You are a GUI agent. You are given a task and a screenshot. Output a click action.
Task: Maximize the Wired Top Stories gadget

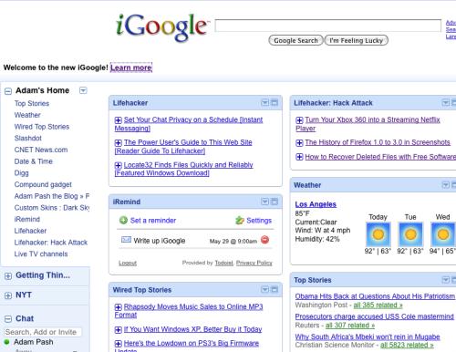point(275,290)
